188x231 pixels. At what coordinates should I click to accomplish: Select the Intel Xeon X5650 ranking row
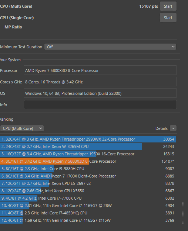pos(88,191)
